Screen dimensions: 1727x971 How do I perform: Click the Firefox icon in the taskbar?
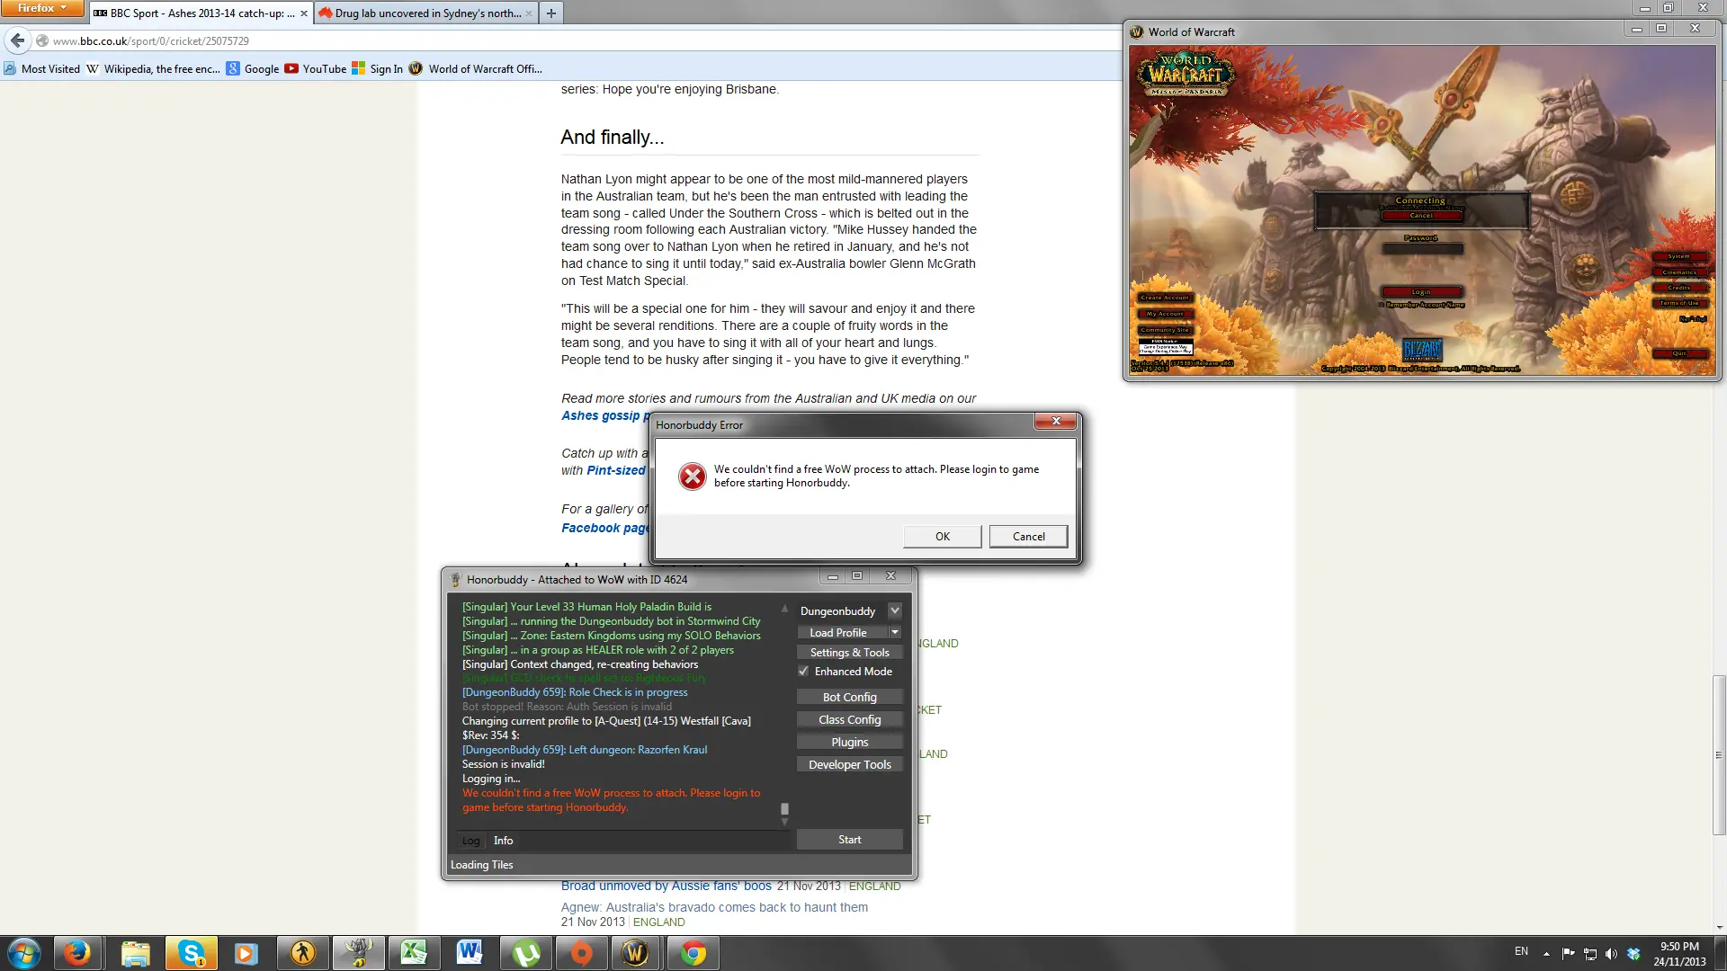point(76,953)
